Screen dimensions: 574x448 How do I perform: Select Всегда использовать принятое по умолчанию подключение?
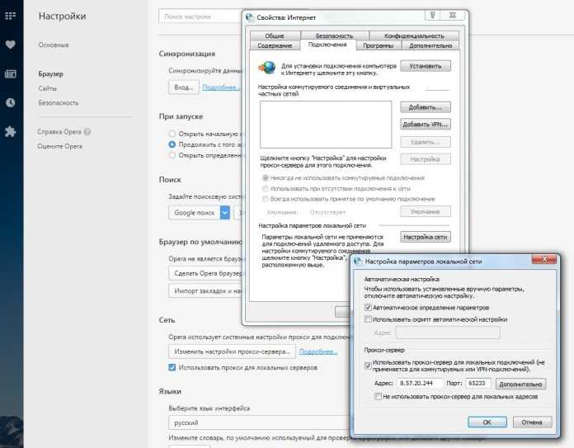[266, 199]
